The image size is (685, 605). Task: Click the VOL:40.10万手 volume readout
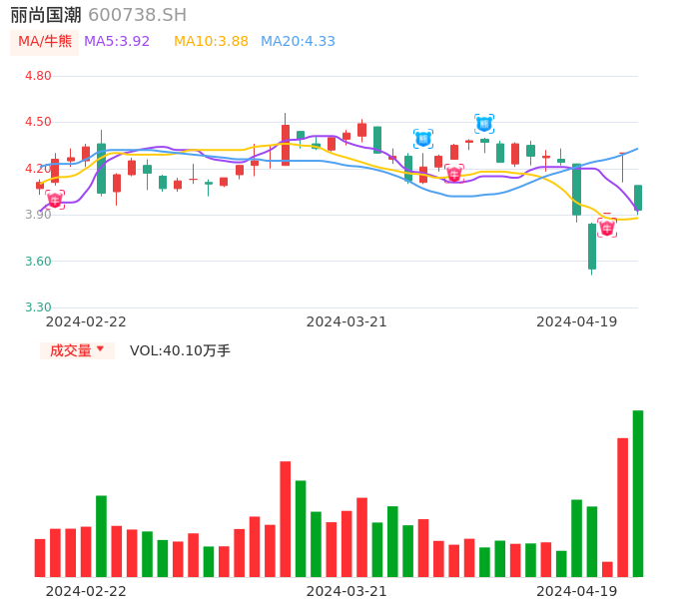coord(180,350)
